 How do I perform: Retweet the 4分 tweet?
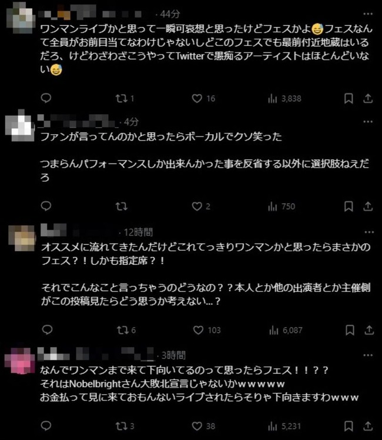[x=122, y=206]
